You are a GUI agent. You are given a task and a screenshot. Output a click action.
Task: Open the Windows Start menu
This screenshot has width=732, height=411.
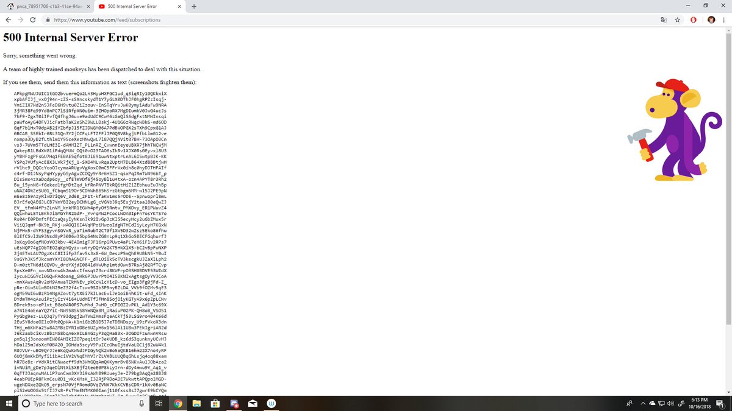tap(9, 403)
